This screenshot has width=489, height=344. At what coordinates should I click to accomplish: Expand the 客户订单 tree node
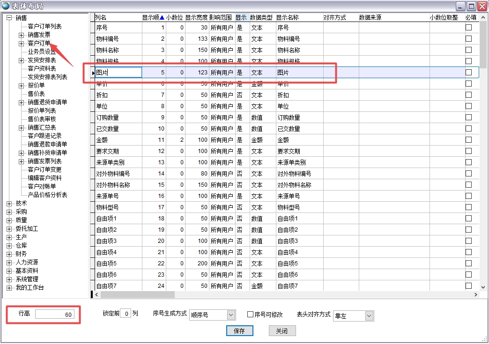tap(21, 44)
